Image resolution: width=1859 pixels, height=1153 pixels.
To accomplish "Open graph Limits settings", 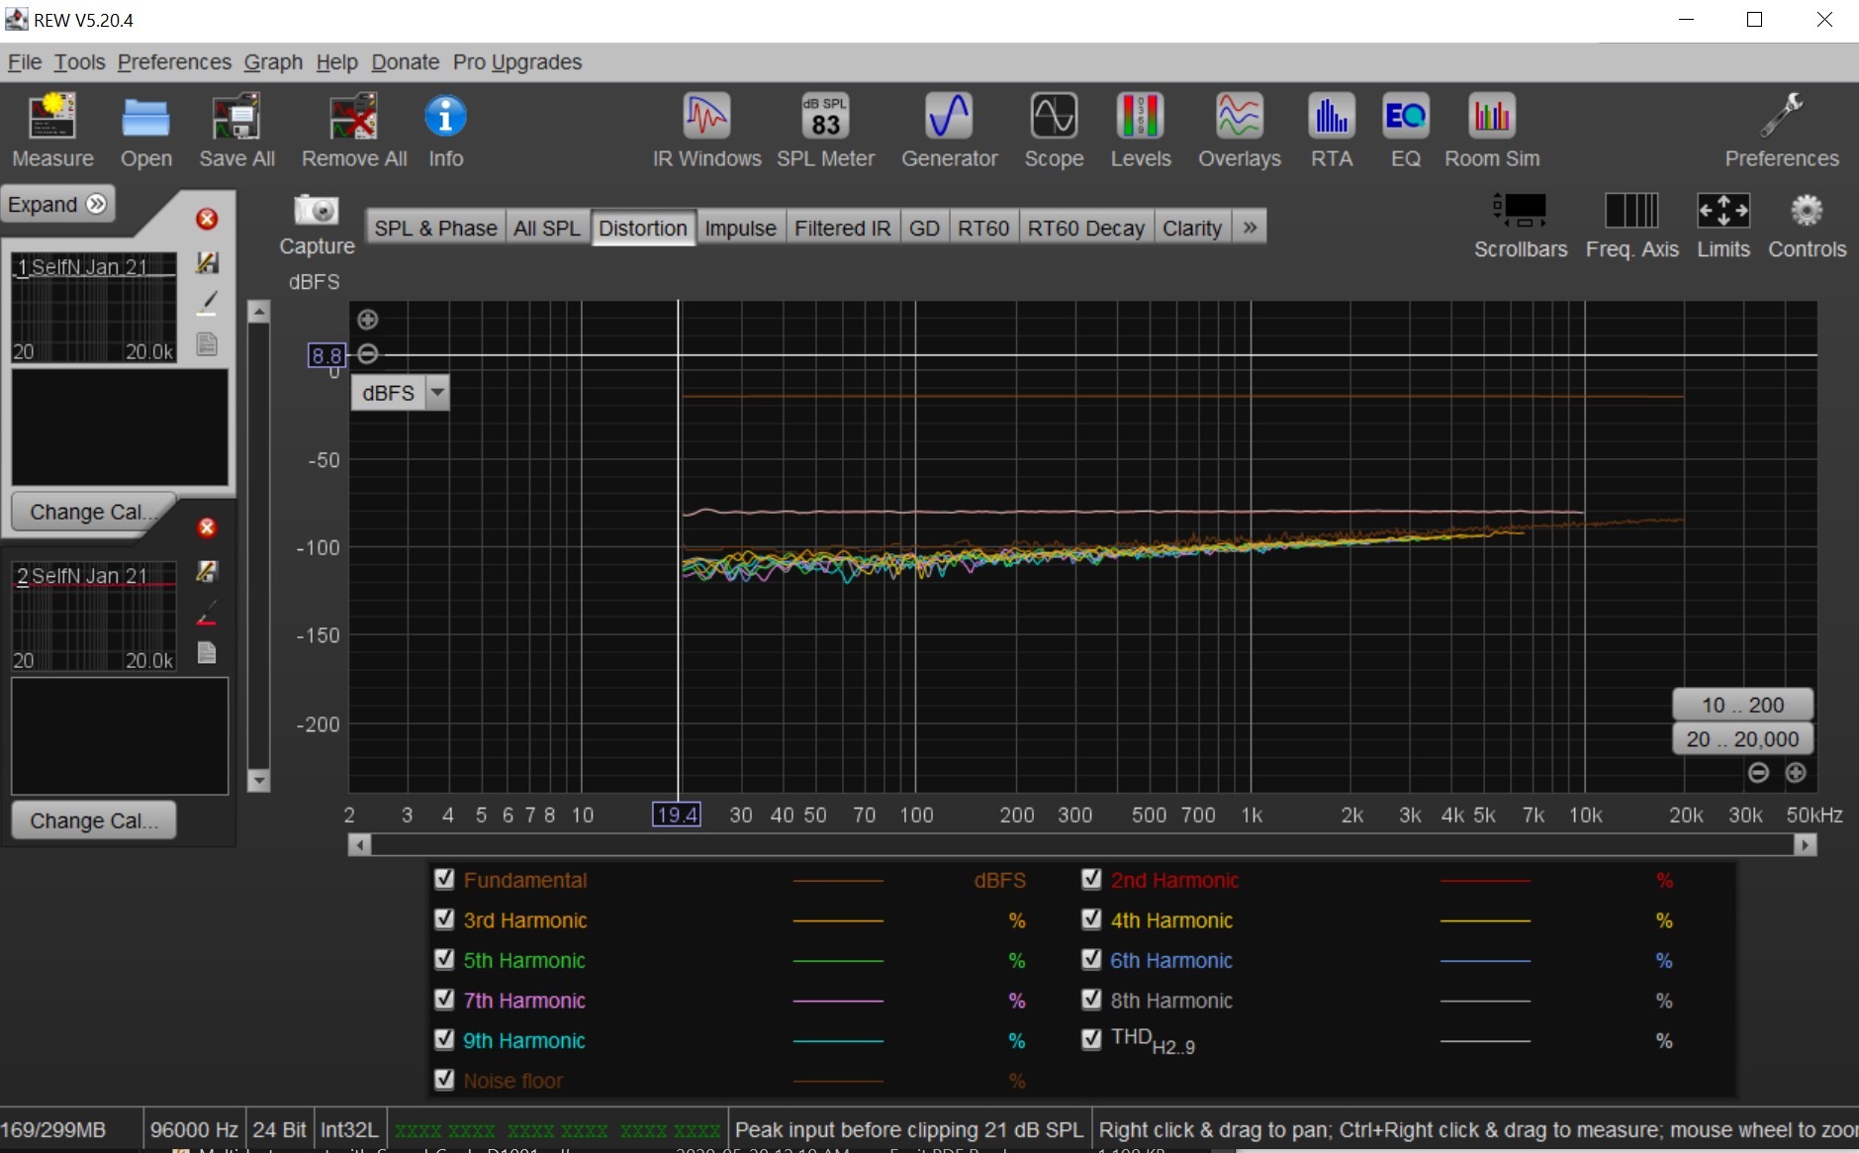I will (1722, 226).
